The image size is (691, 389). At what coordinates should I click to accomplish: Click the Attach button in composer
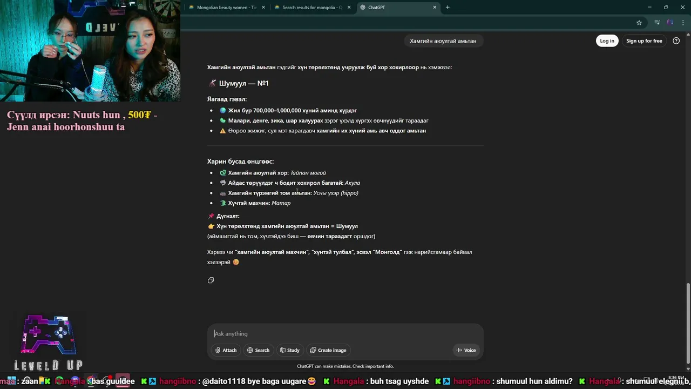226,350
